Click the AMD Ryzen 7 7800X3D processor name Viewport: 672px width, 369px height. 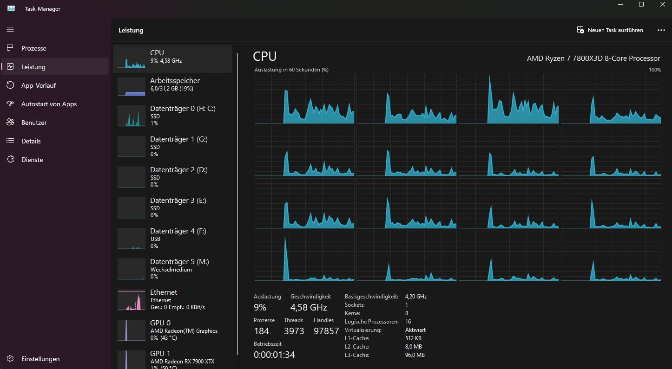point(593,58)
